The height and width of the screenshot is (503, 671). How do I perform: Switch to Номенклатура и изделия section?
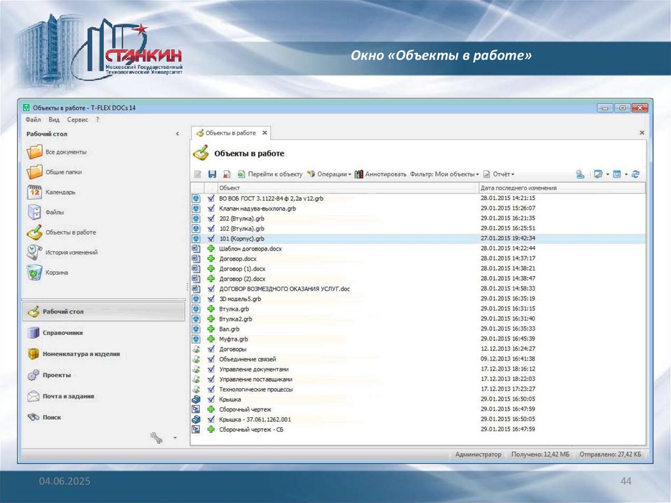(x=81, y=354)
